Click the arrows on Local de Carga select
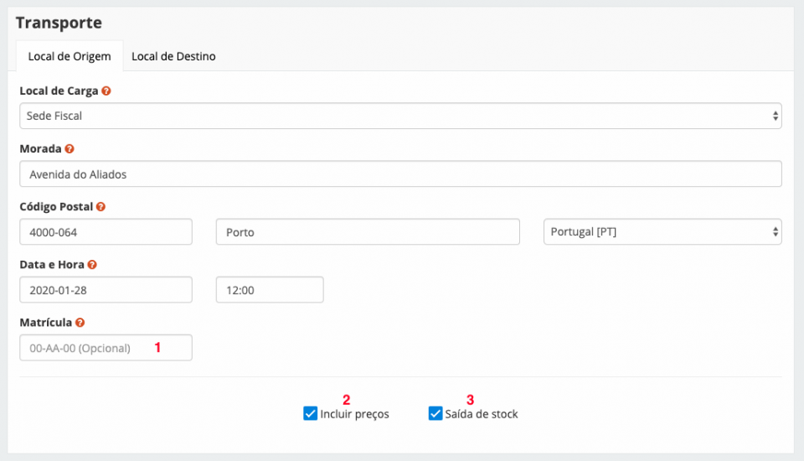This screenshot has width=804, height=461. 775,117
